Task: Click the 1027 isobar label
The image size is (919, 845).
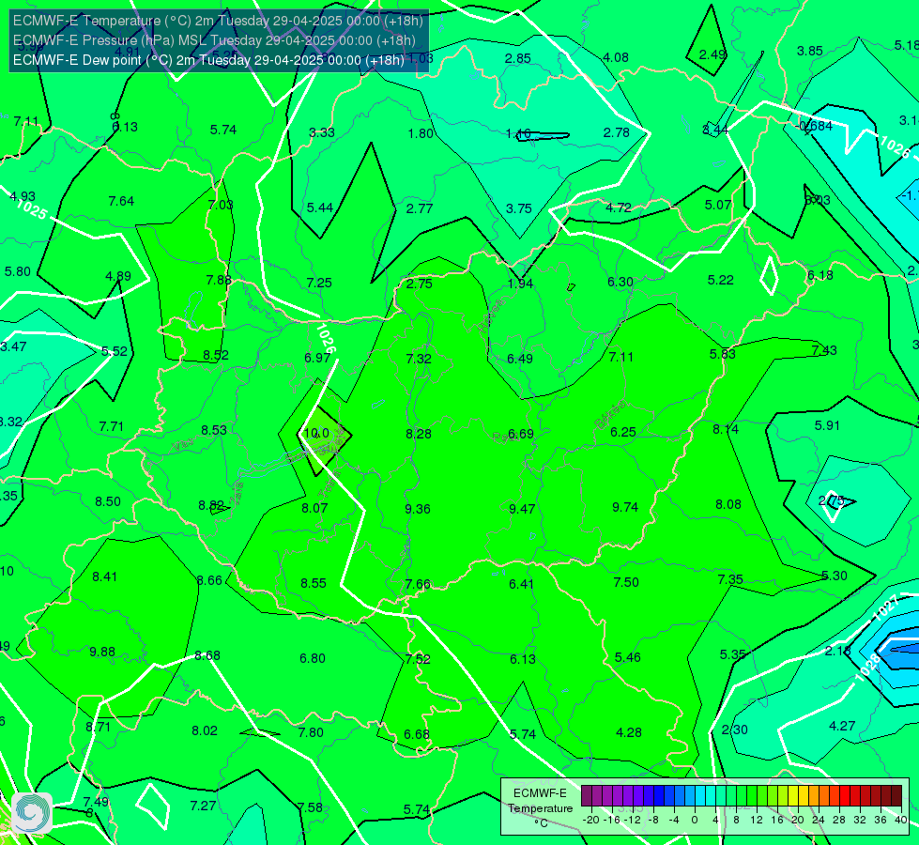Action: click(x=885, y=607)
